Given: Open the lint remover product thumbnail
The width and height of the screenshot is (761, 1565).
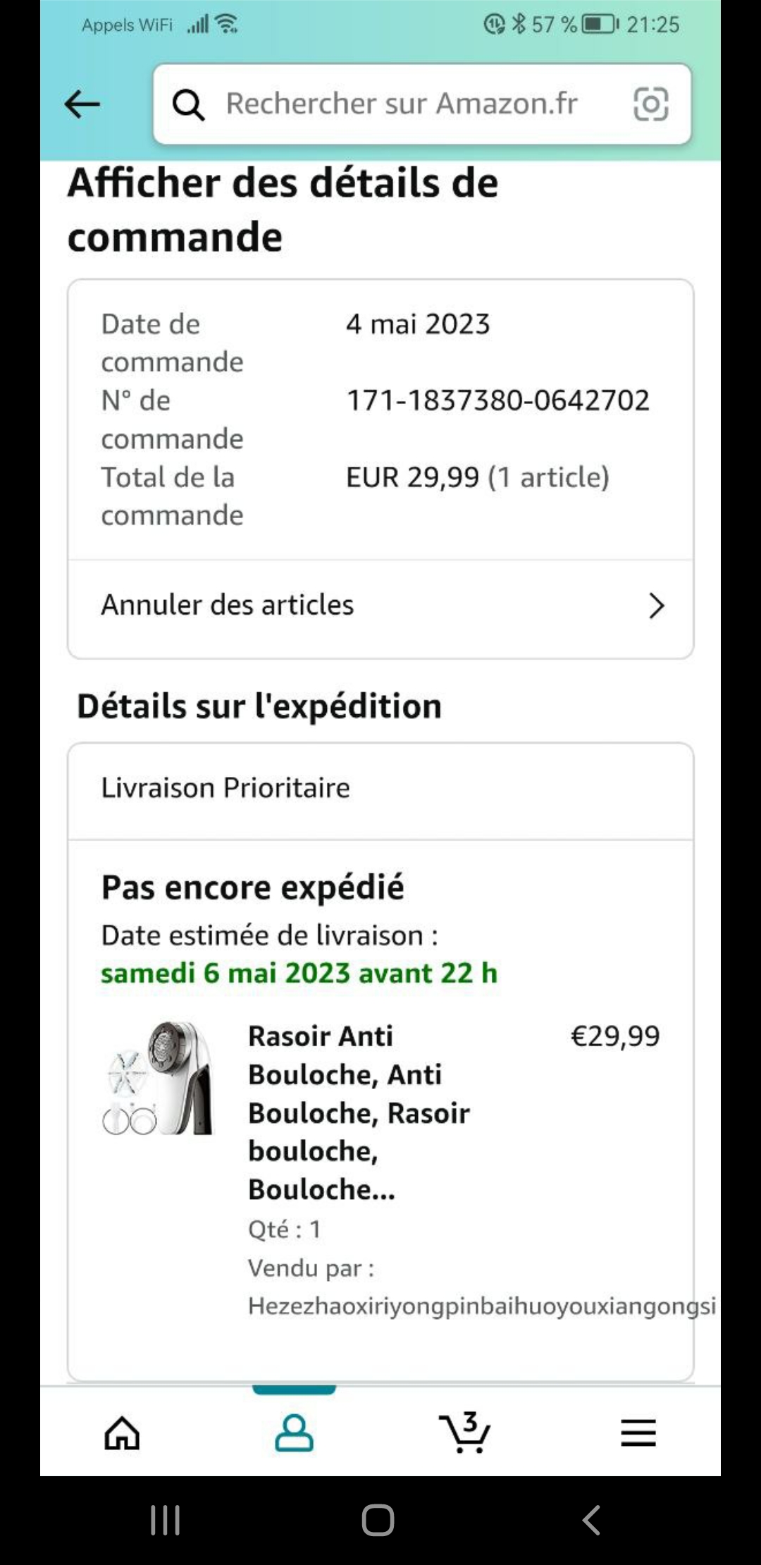Looking at the screenshot, I should [158, 1079].
